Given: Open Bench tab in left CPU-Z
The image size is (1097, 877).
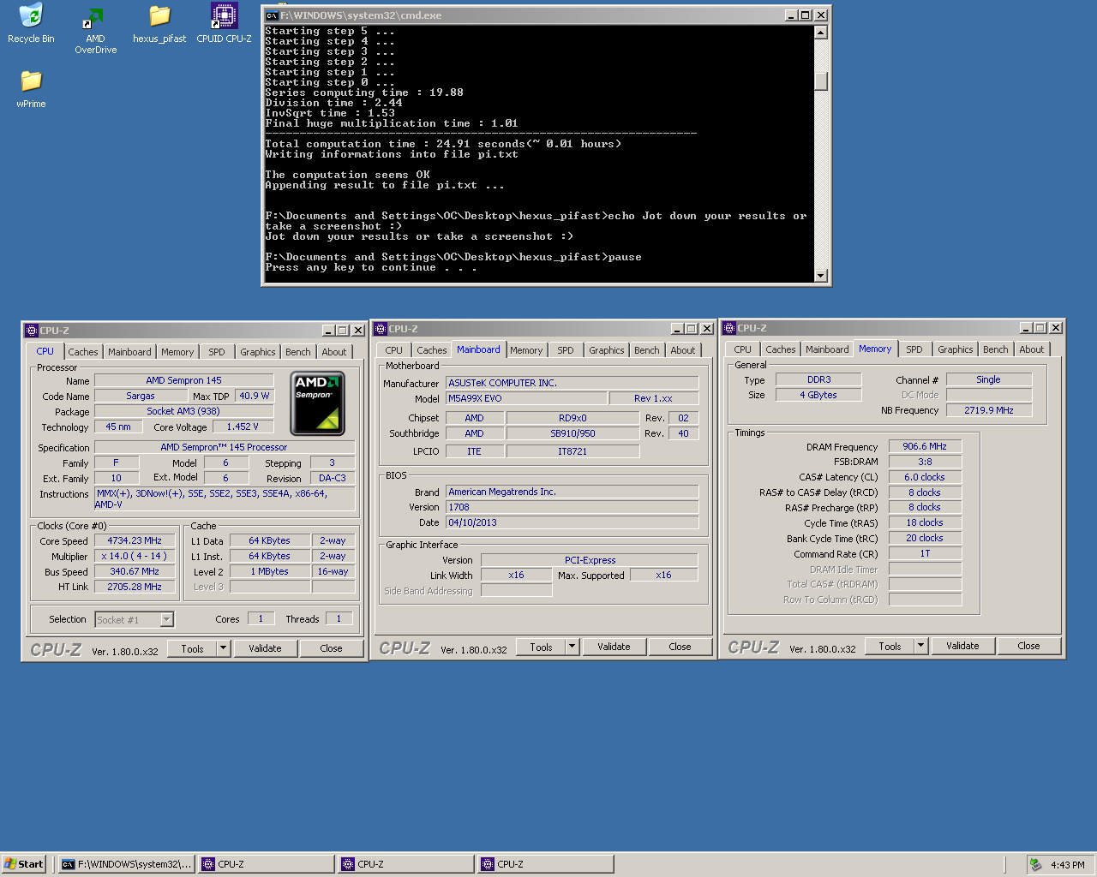Looking at the screenshot, I should pyautogui.click(x=298, y=352).
